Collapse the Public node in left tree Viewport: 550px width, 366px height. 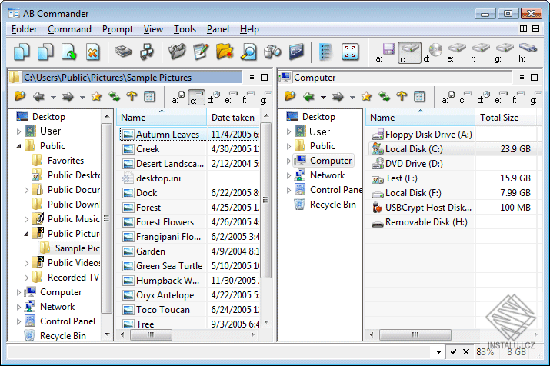tap(18, 146)
